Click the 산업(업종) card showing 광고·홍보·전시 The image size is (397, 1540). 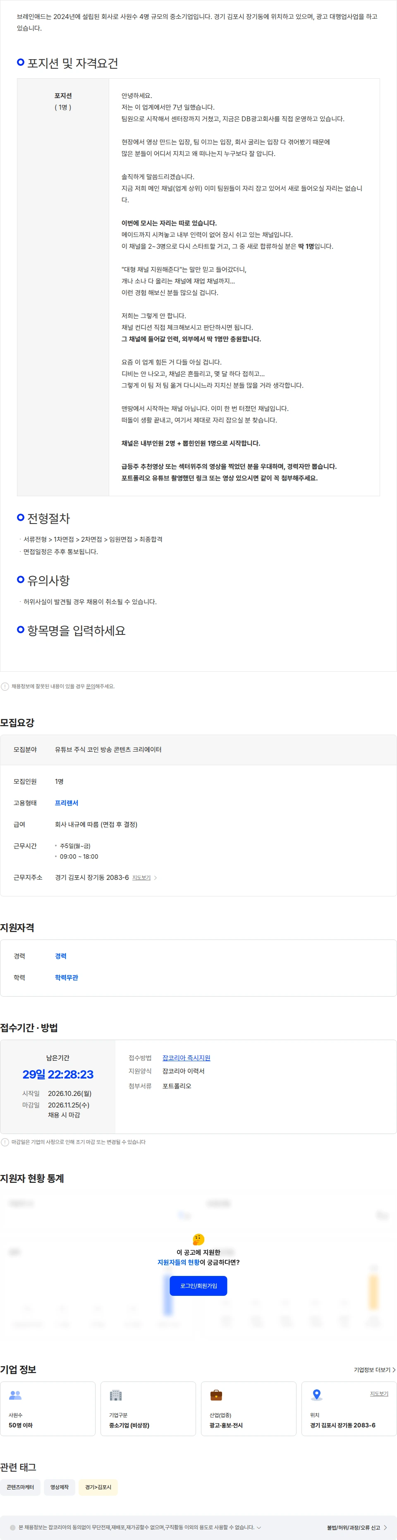(249, 1408)
